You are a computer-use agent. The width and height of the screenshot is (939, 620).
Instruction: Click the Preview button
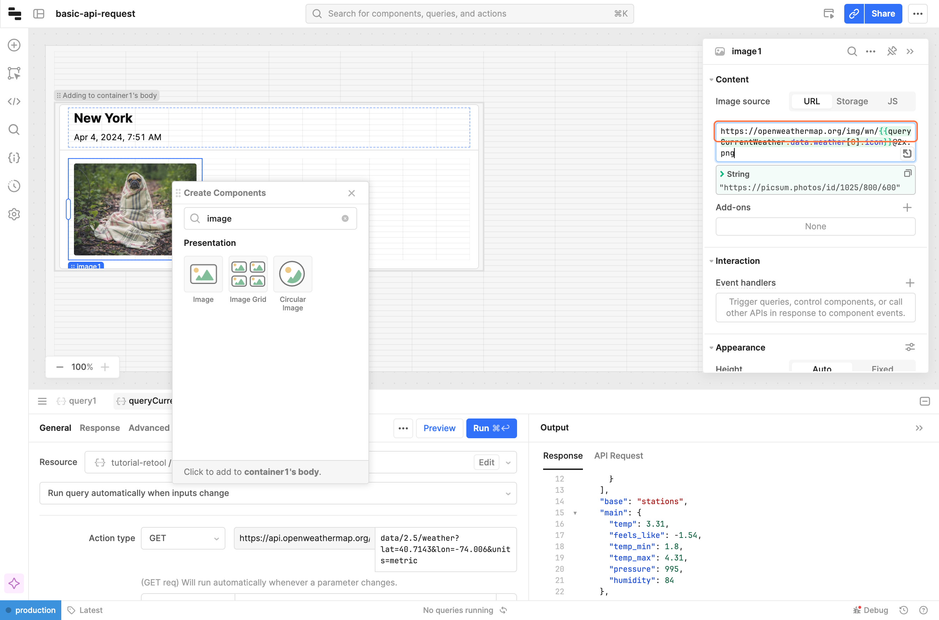click(439, 428)
